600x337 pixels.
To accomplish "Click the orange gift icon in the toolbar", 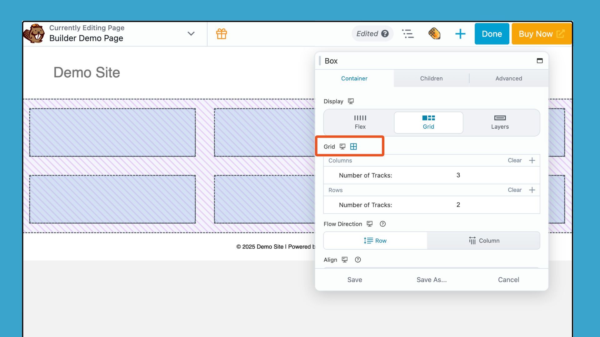I will coord(222,34).
